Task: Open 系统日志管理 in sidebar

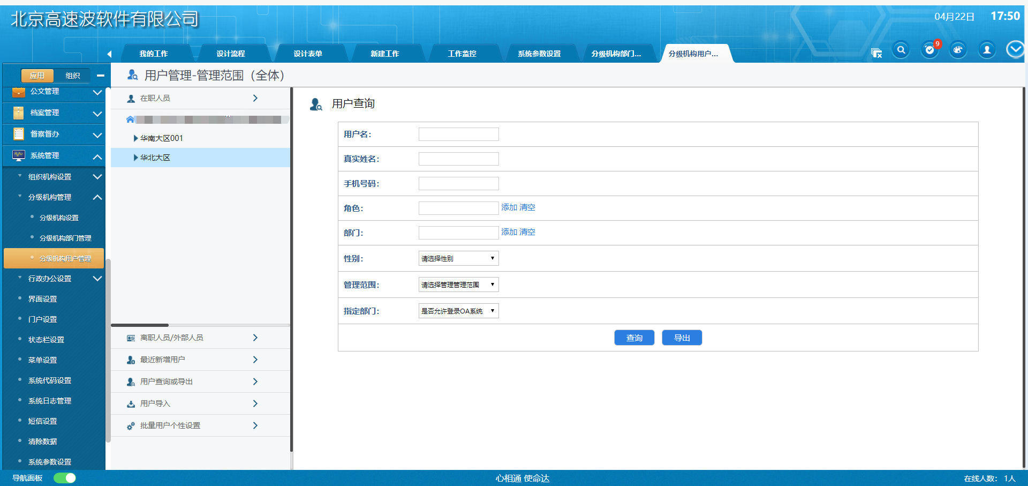Action: click(x=50, y=401)
